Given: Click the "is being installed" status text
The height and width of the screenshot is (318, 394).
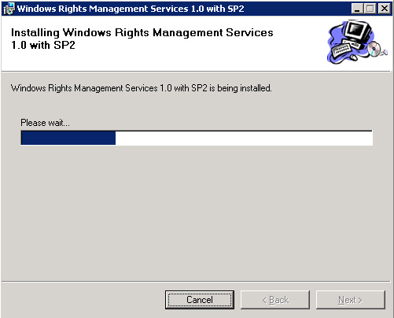Looking at the screenshot, I should click(240, 88).
